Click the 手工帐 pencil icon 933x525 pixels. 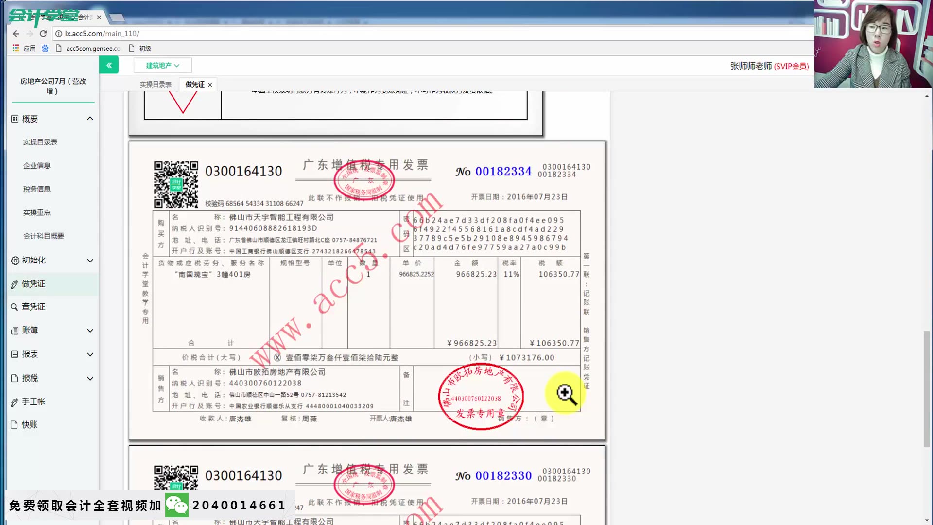coord(15,402)
